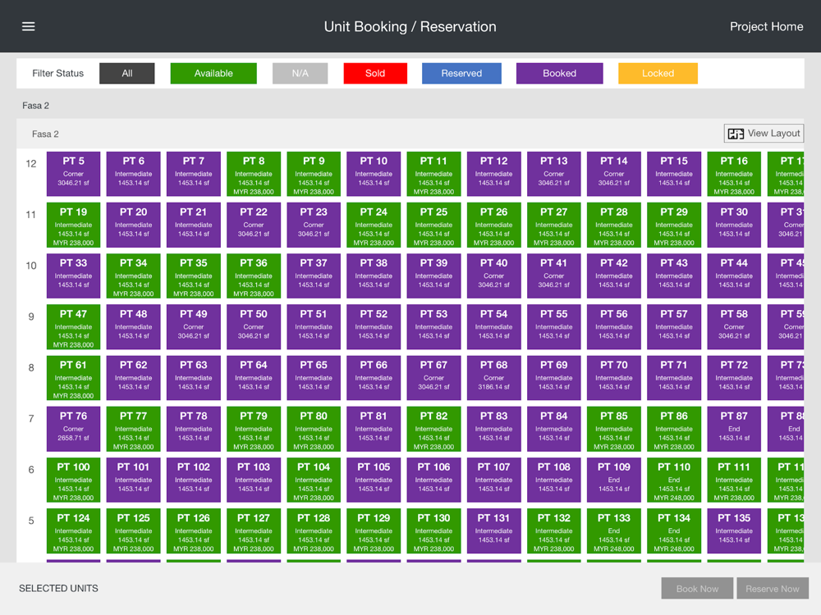Screen dimensions: 821x615
Task: Select booked unit PT 68
Action: [x=494, y=378]
